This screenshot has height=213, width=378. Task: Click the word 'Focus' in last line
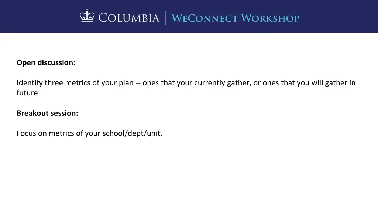[x=26, y=133]
